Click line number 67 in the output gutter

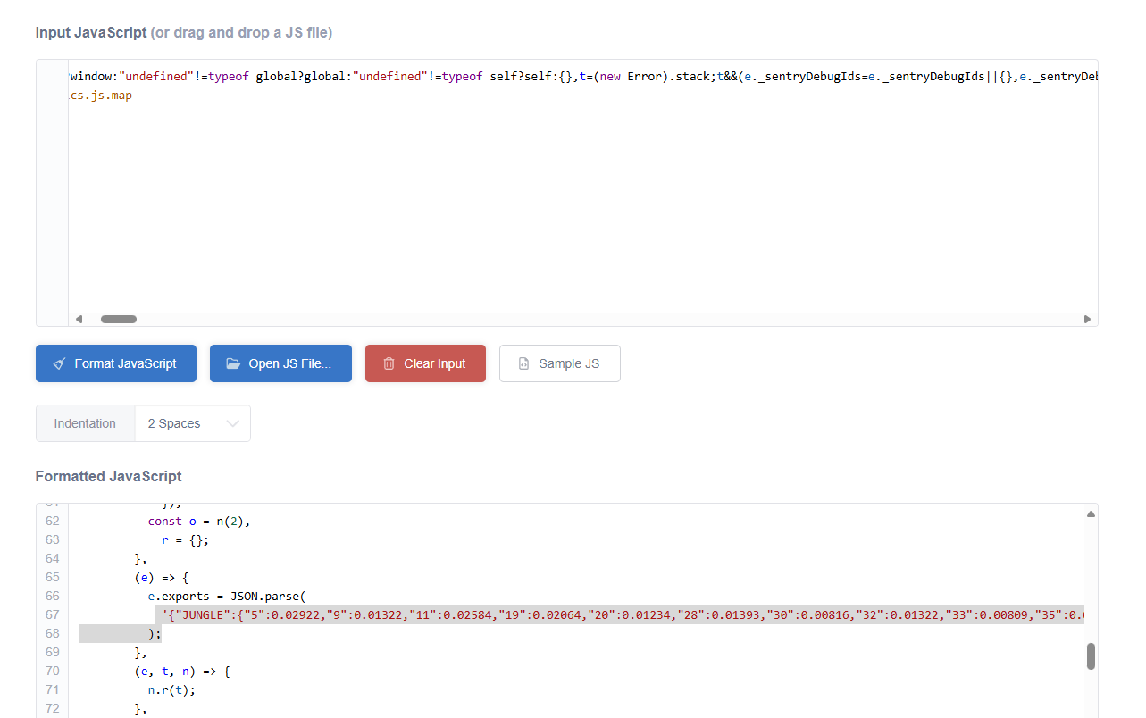click(x=52, y=614)
